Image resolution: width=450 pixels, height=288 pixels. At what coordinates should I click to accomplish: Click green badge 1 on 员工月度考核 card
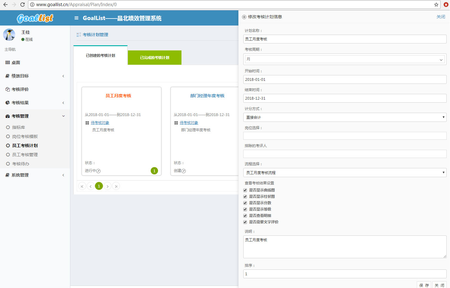coord(154,171)
